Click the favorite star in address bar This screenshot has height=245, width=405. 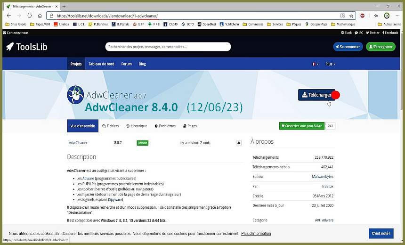[351, 16]
